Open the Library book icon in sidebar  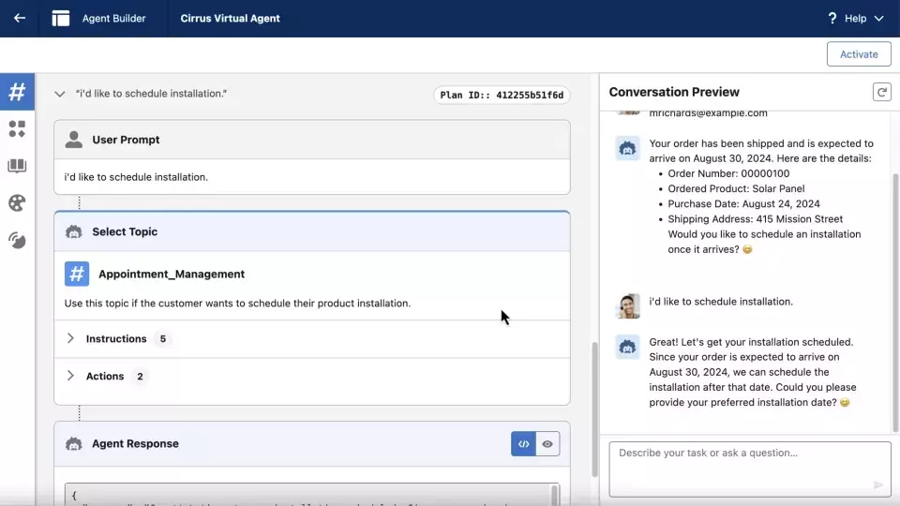pos(17,166)
